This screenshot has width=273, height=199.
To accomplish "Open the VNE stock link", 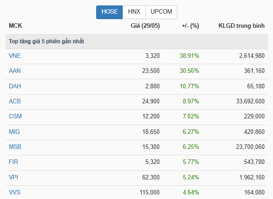I will [x=15, y=56].
